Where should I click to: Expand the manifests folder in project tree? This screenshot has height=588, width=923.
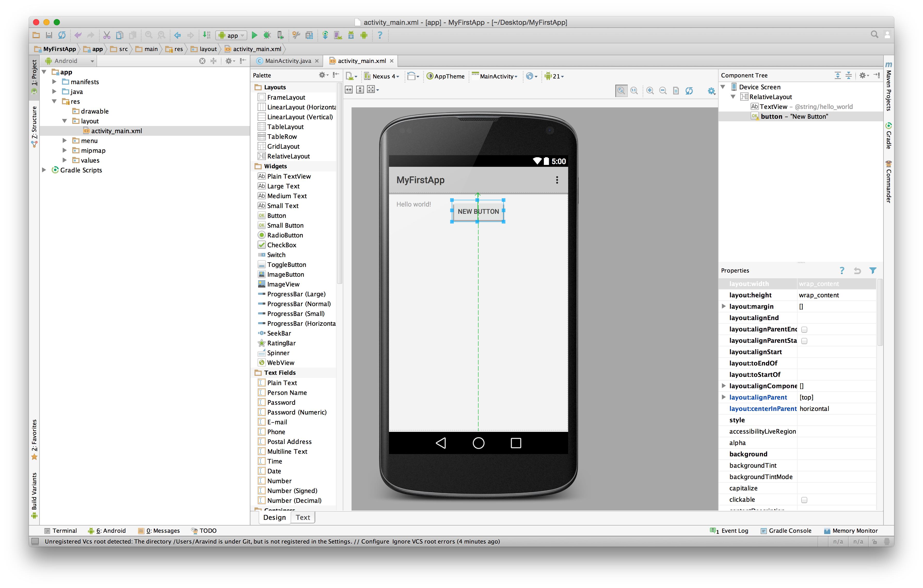click(54, 82)
